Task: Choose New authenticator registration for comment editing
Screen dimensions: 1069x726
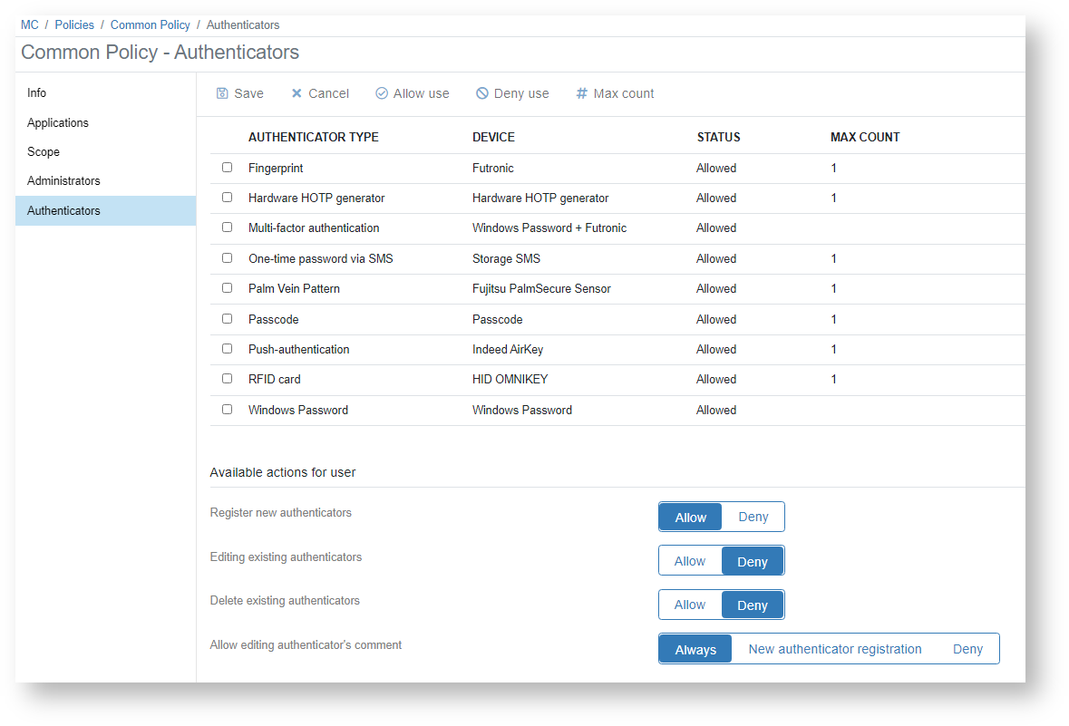Action: tap(834, 649)
